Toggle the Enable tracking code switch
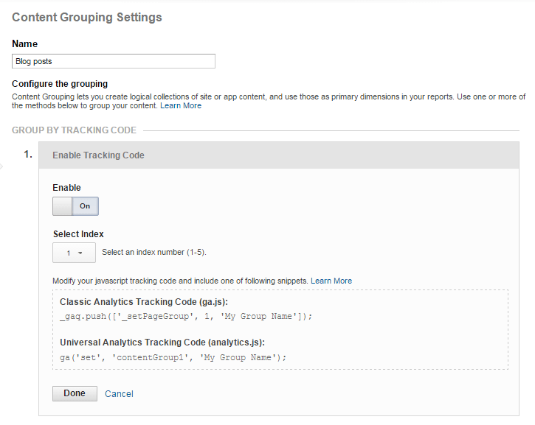Viewport: 535px width, 425px height. [x=75, y=206]
